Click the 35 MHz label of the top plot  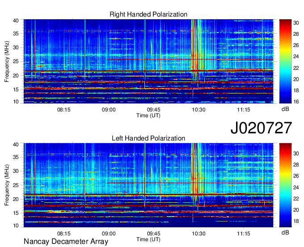(16, 34)
